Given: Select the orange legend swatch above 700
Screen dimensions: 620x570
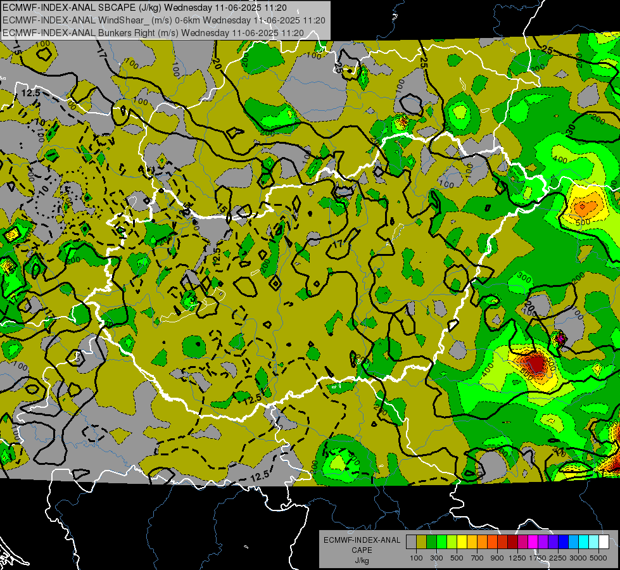Looking at the screenshot, I should (483, 541).
